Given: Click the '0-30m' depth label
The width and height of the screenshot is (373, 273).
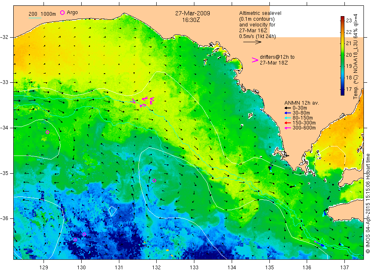Looking at the screenshot, I should (300, 108).
